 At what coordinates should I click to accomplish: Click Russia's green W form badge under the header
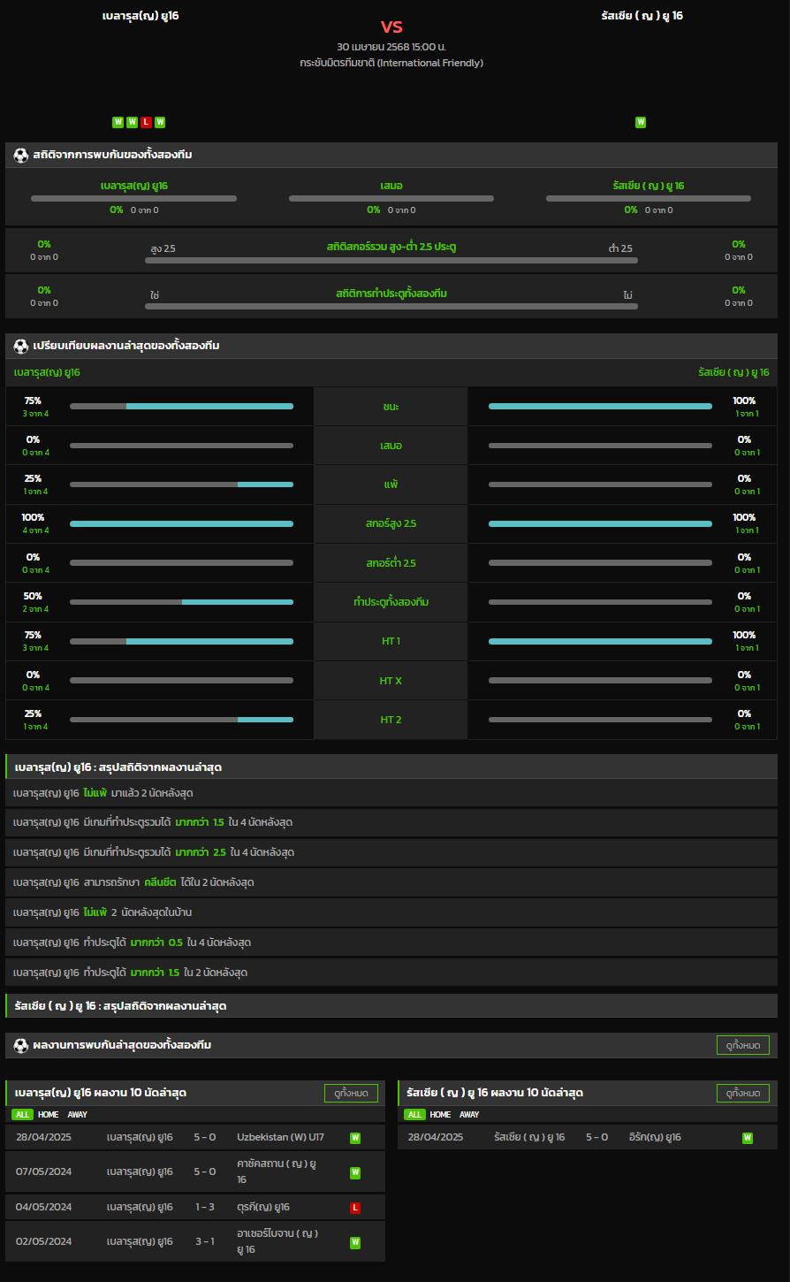(641, 122)
